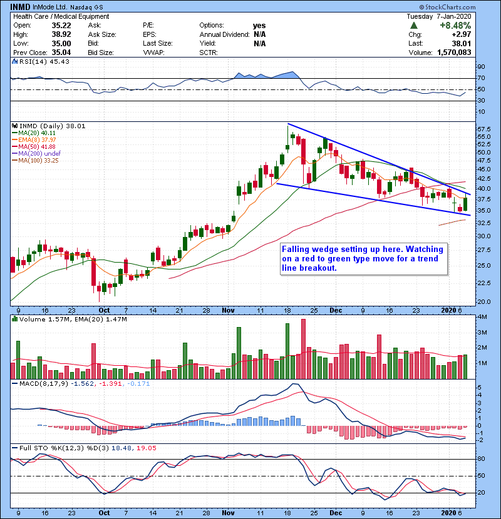Image resolution: width=501 pixels, height=519 pixels.
Task: Click the 4M volume axis label
Action: [x=482, y=317]
